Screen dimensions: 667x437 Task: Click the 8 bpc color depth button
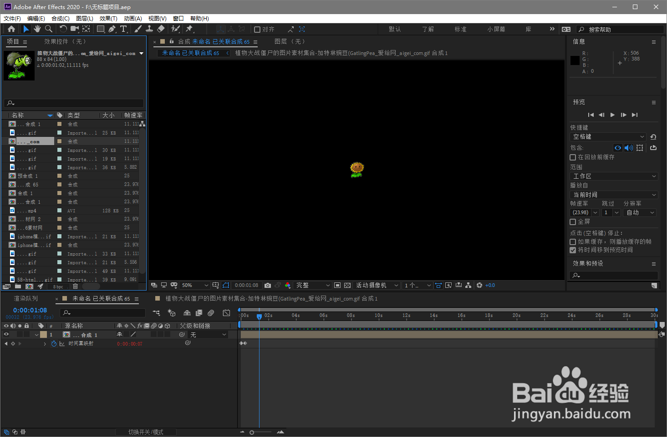(x=58, y=287)
